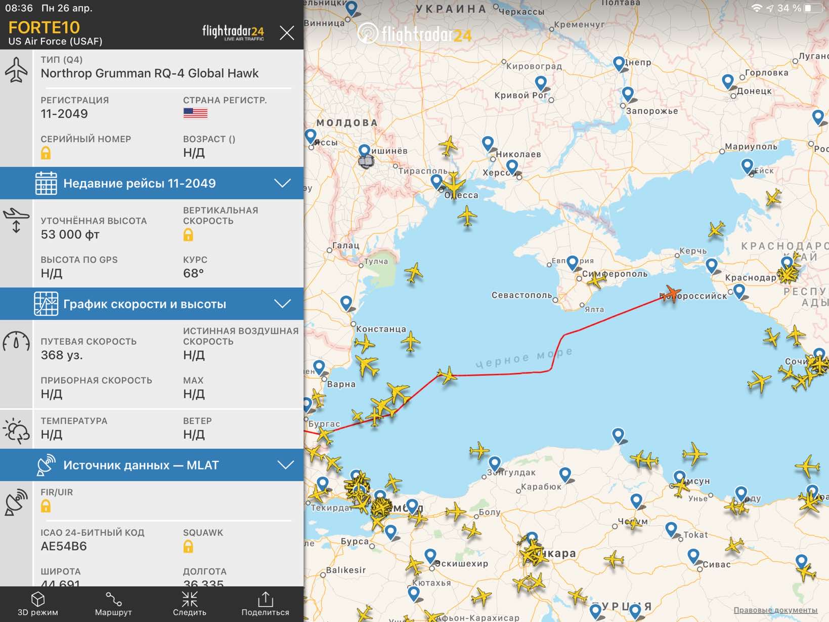Screen dimensions: 829x622
Task: Tap the FIR/UIR lock icon
Action: (46, 506)
